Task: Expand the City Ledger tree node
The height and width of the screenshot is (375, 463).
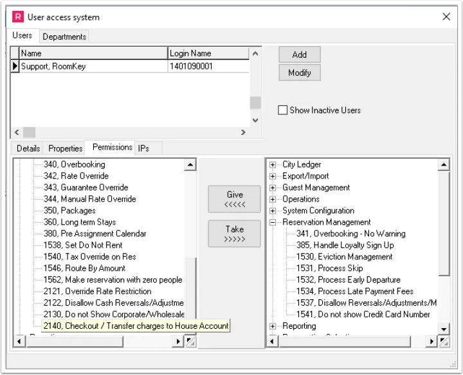Action: point(273,165)
